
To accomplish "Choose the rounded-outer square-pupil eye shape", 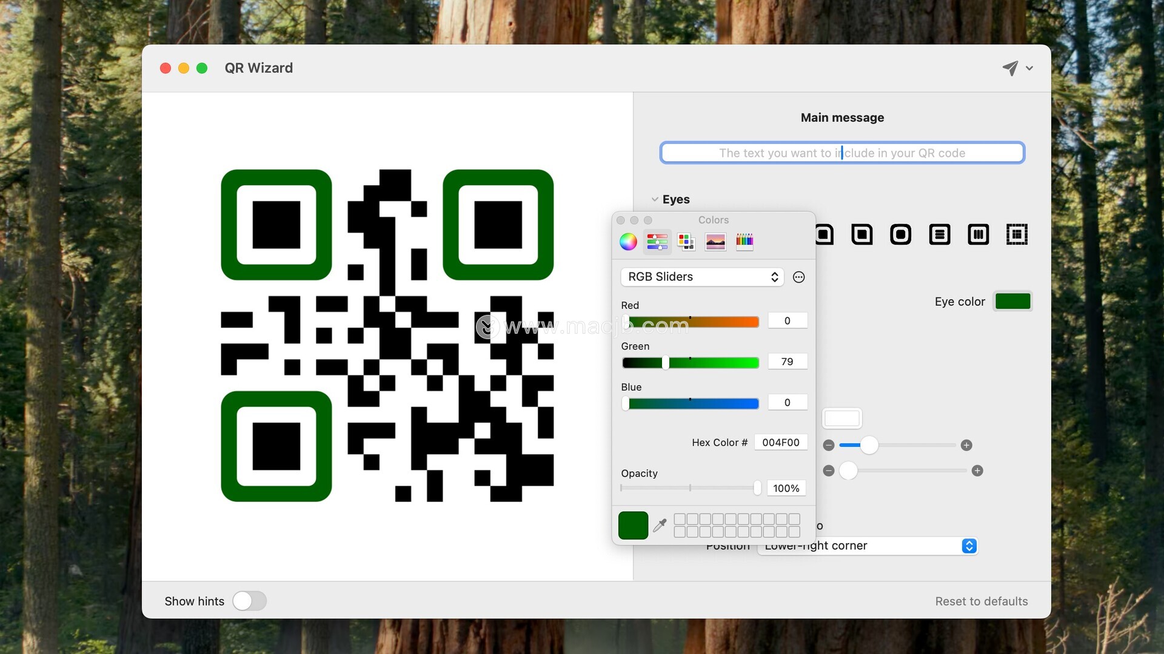I will [x=861, y=234].
